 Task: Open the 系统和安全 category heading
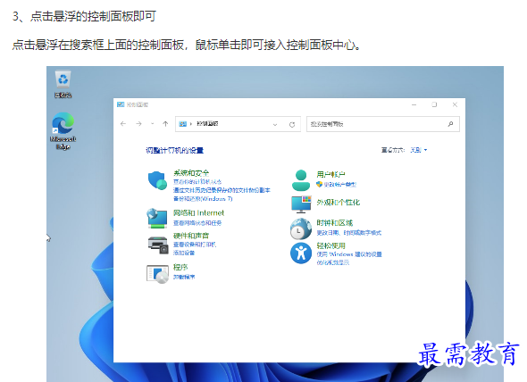pyautogui.click(x=191, y=173)
